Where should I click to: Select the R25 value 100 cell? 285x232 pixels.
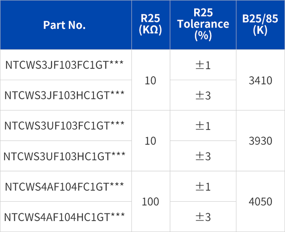click(x=151, y=201)
